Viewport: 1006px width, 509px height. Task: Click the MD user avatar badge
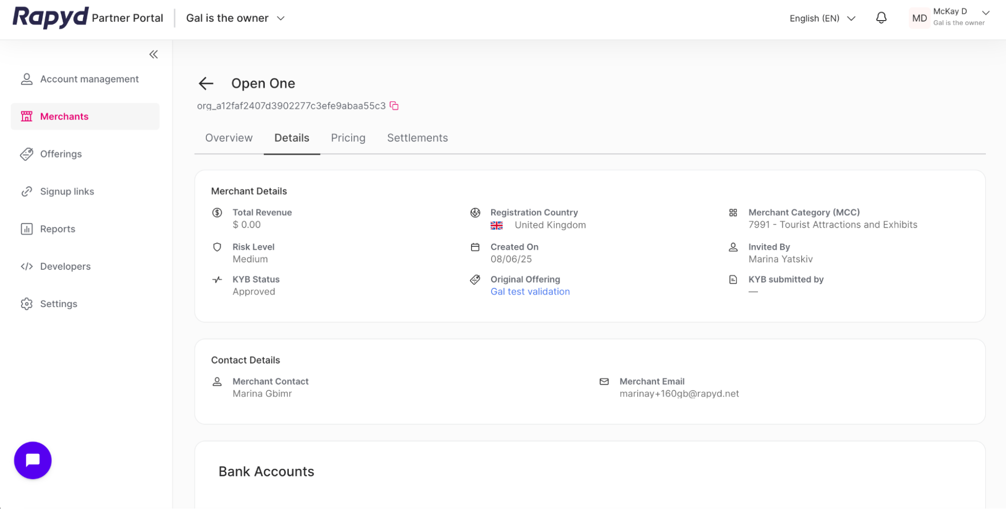[919, 18]
